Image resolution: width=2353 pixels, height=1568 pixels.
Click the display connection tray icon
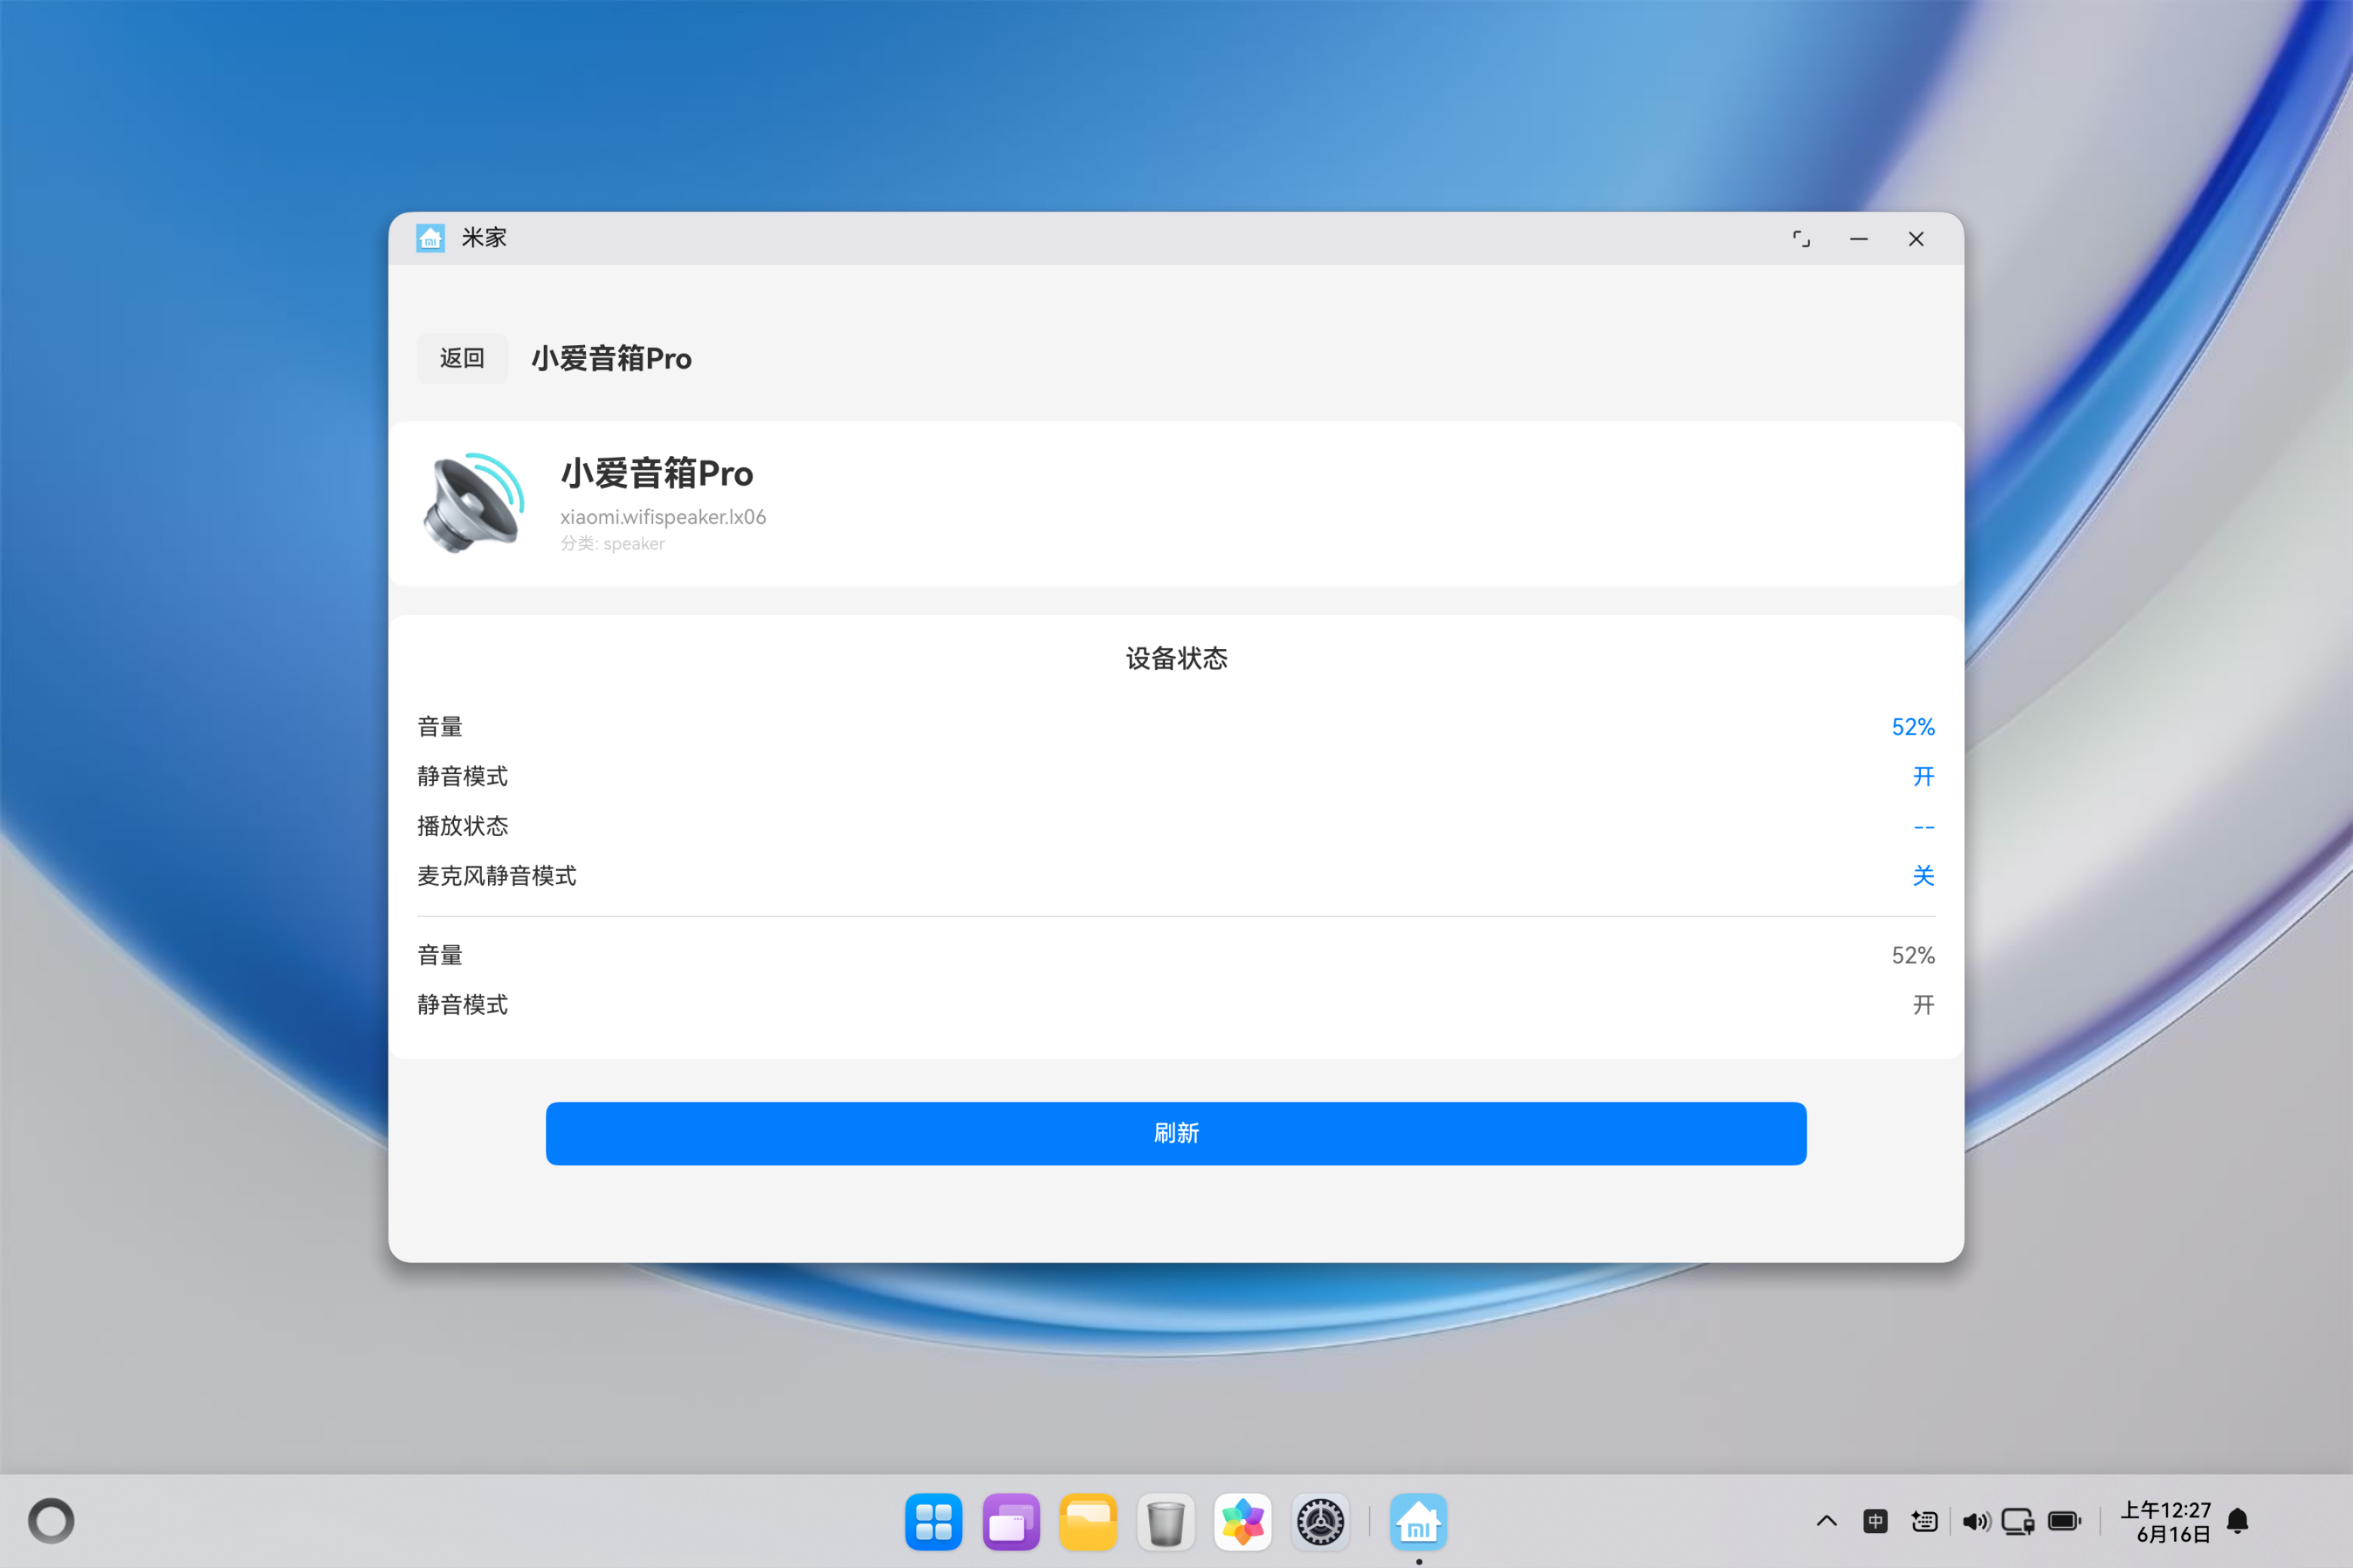pos(2018,1522)
